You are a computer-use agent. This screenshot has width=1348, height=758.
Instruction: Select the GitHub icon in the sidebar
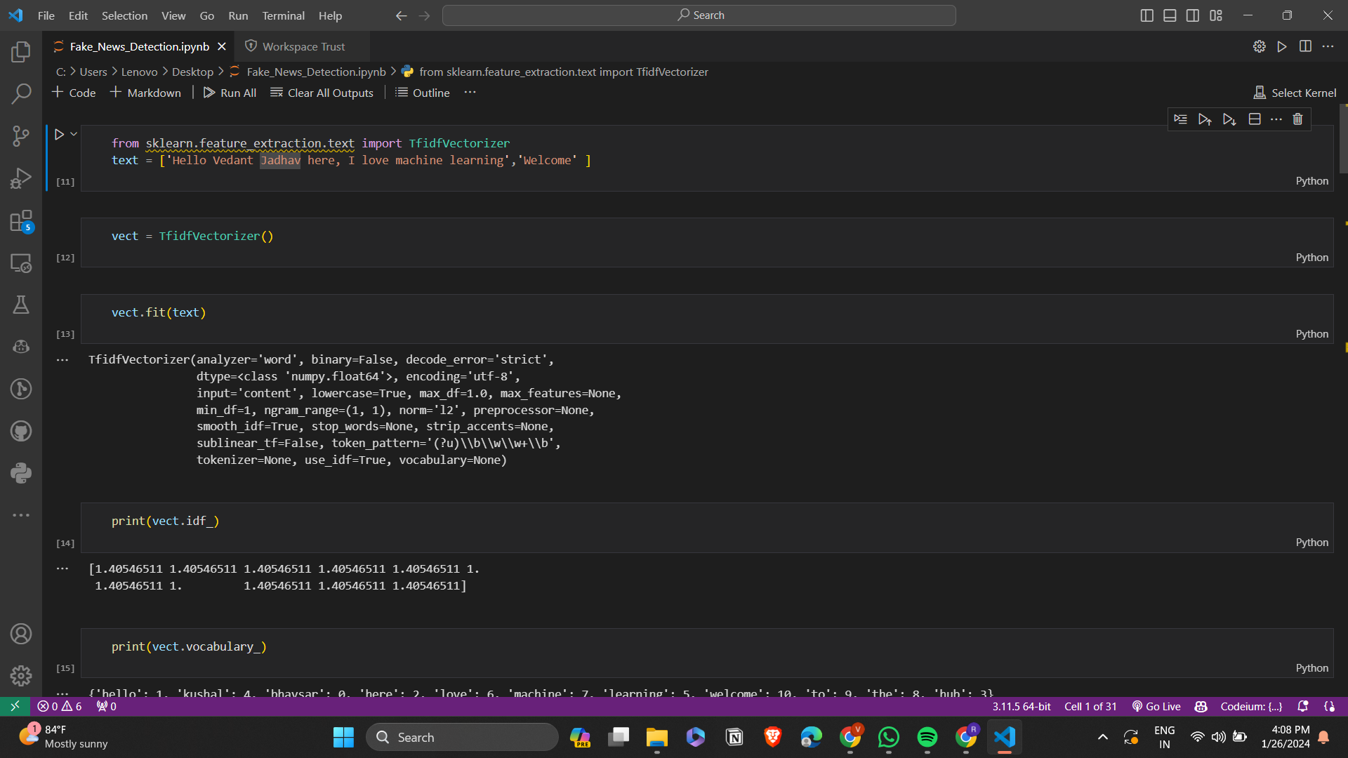coord(21,431)
